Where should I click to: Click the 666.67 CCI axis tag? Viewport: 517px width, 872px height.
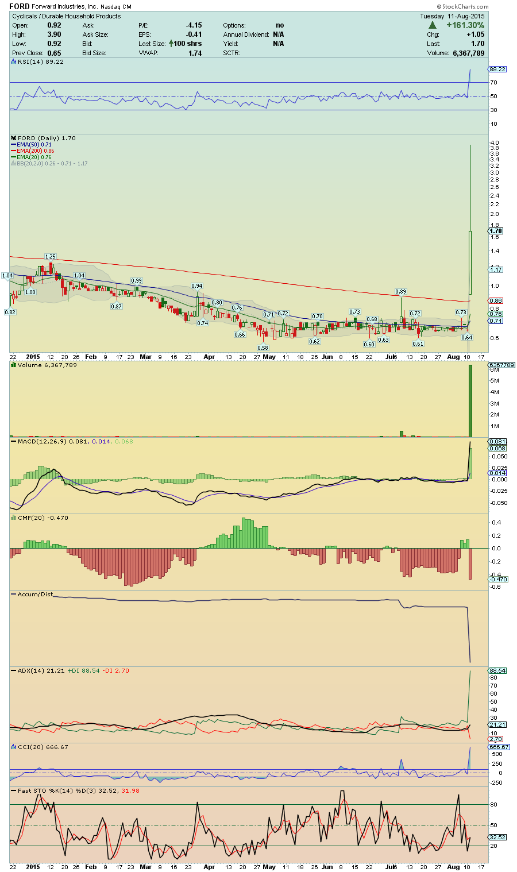[499, 747]
